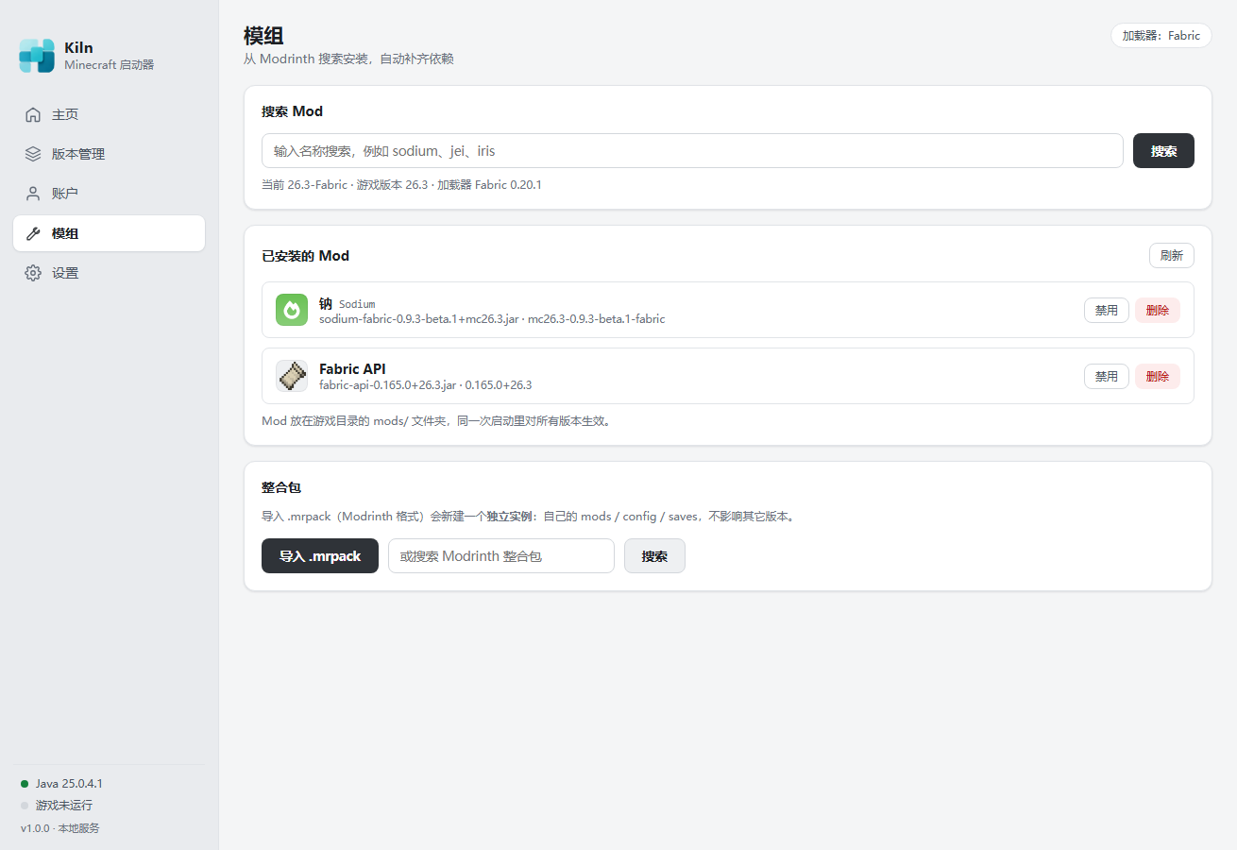Click the sodium-fabric-0.9.3-beta.1+mc26.3.jar filename text
Screen dimensions: 1237x850
[419, 319]
